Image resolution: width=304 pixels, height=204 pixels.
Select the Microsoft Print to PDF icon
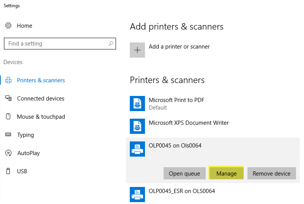click(x=137, y=104)
